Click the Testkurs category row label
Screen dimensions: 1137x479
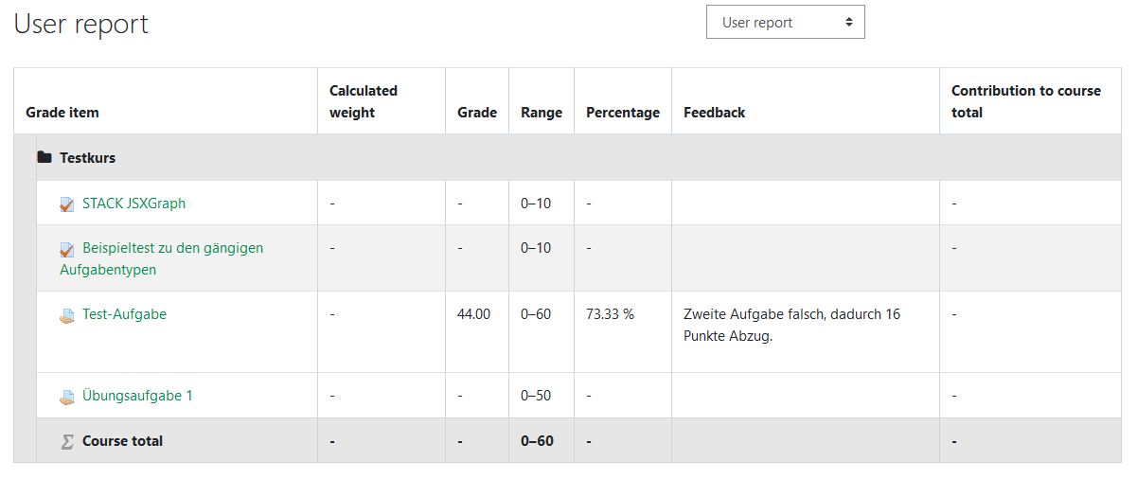tap(88, 158)
